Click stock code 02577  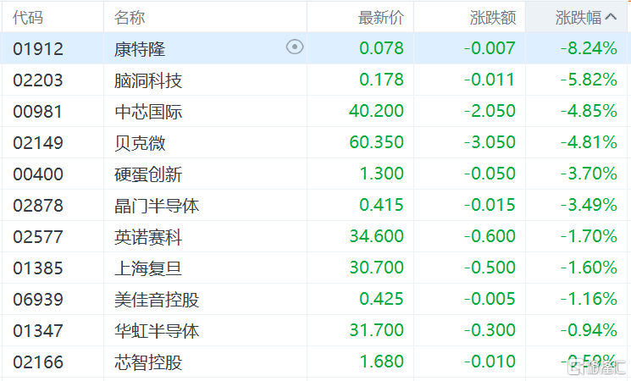click(x=38, y=236)
